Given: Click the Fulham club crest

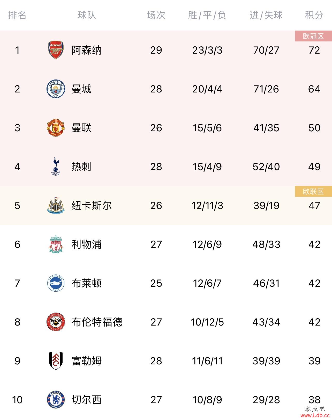Looking at the screenshot, I should pos(56,361).
